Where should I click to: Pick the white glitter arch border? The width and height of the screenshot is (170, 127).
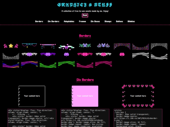point(159,46)
